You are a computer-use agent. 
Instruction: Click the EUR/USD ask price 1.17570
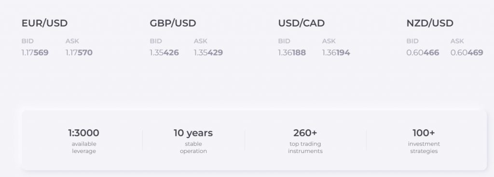coord(79,53)
